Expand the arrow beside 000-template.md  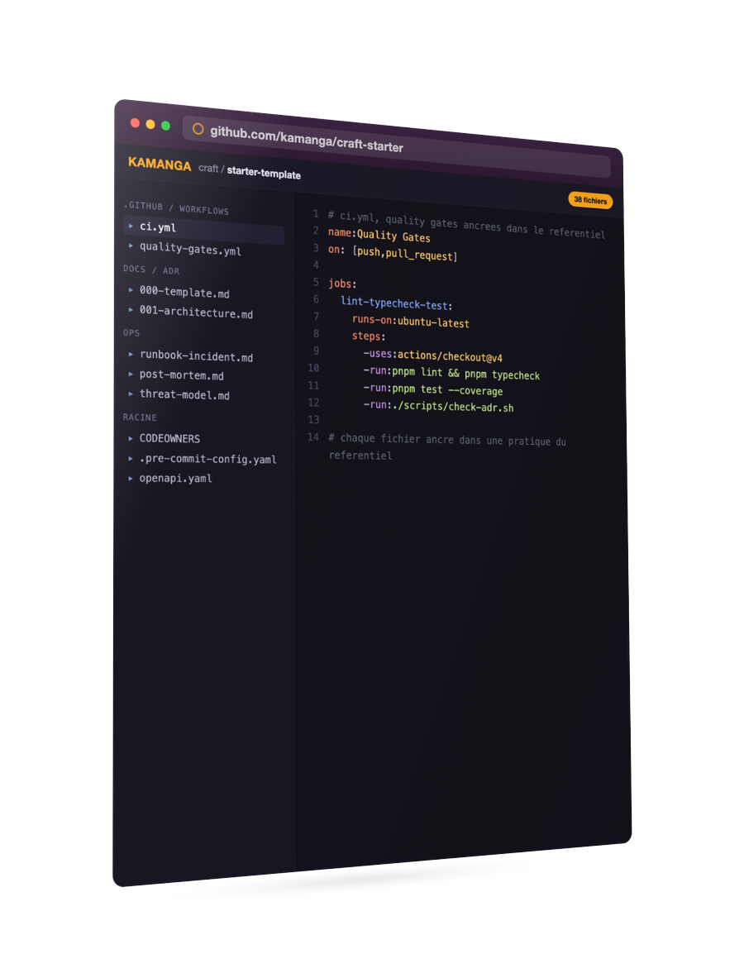[x=131, y=290]
